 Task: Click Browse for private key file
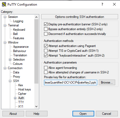tap(107, 82)
